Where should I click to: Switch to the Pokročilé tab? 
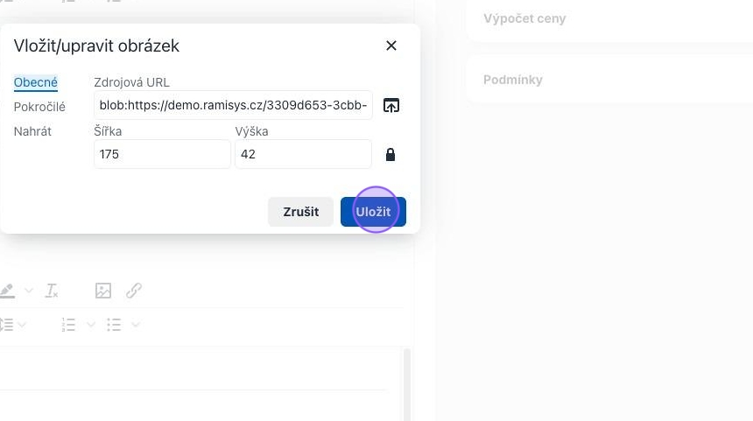(39, 107)
